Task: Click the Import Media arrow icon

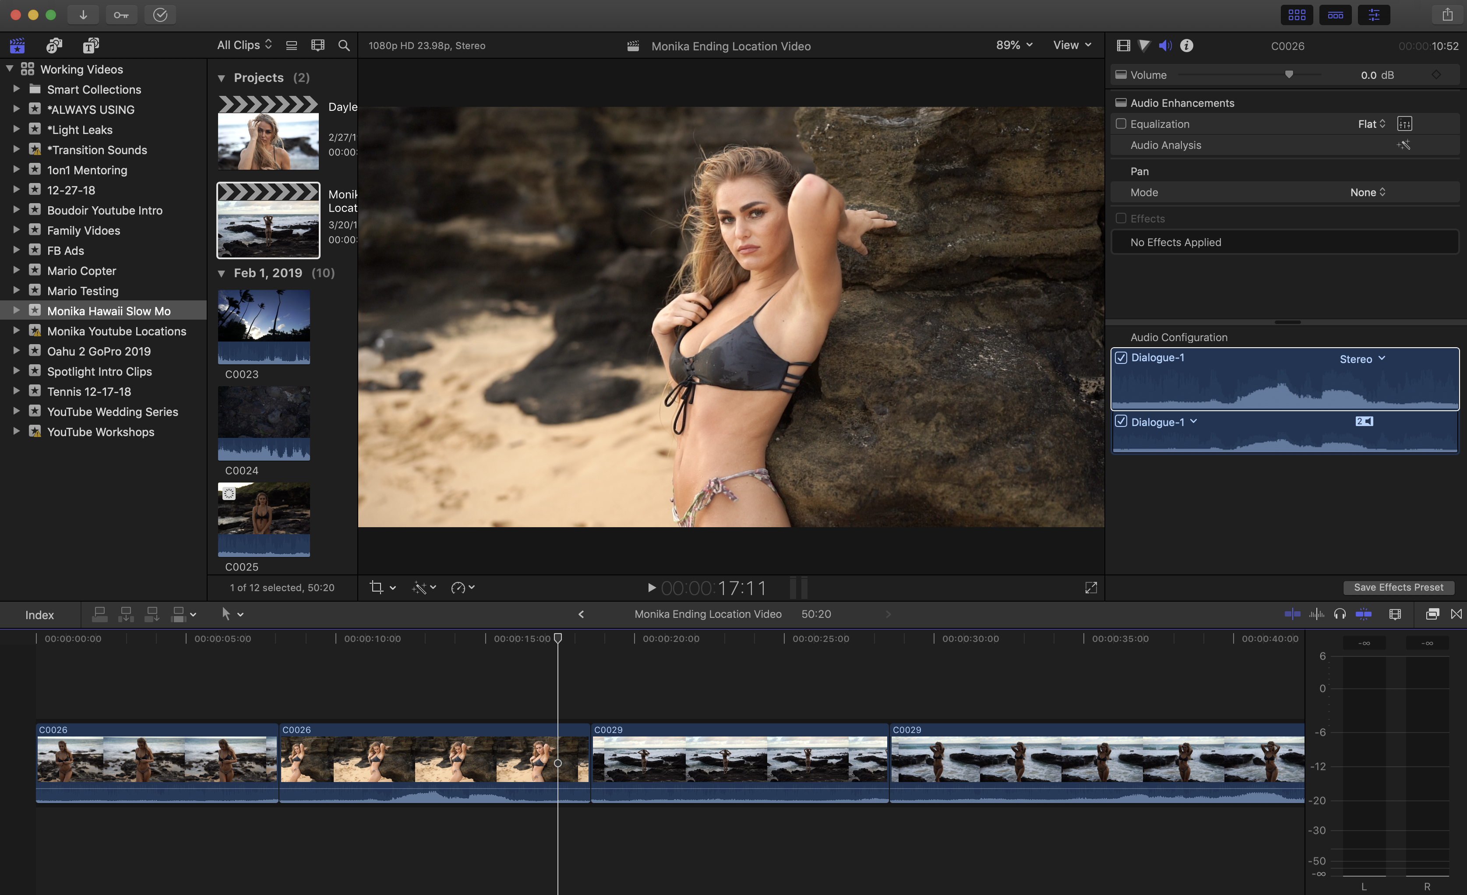Action: point(83,15)
